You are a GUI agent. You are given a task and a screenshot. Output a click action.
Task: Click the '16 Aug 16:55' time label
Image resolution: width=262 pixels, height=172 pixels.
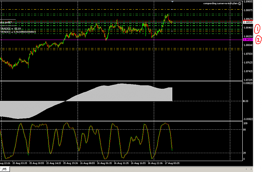138,163
